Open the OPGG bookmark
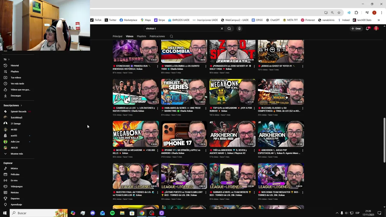386x217 pixels. tap(257, 20)
